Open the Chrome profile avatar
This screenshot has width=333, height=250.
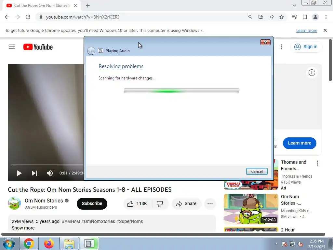click(x=315, y=17)
